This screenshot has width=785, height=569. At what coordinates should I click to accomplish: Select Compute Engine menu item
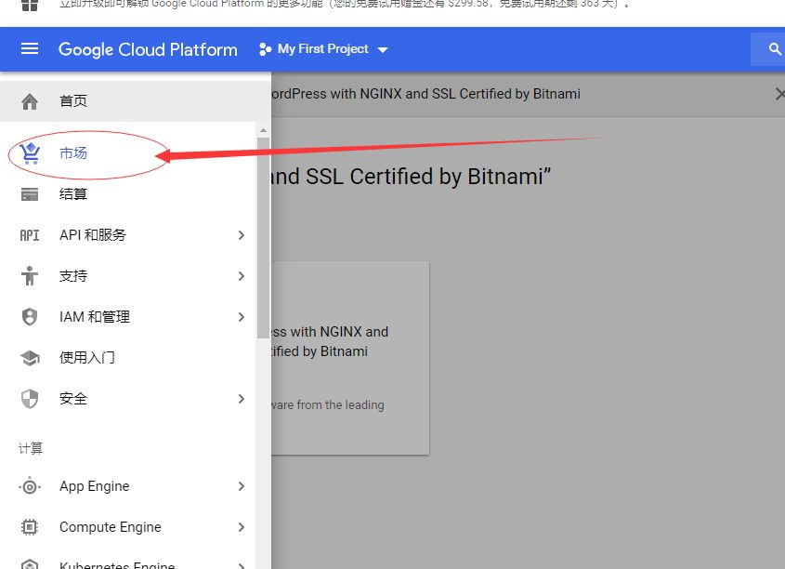[x=127, y=527]
